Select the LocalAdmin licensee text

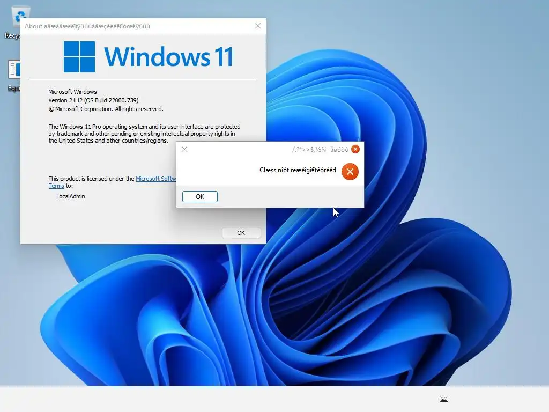coord(70,196)
